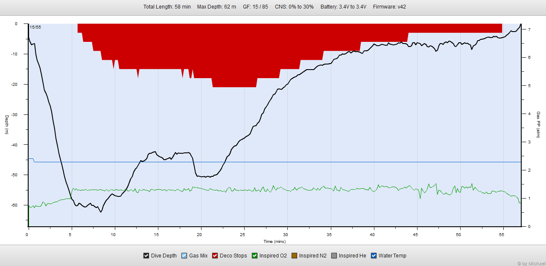Click the 15/55 label in chart corner
The width and height of the screenshot is (546, 266).
tap(35, 27)
